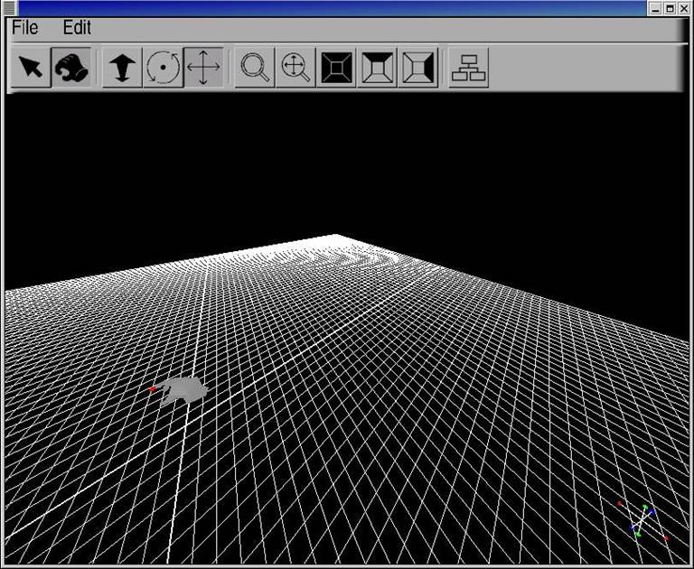The width and height of the screenshot is (694, 569).
Task: Open the File menu
Action: (x=24, y=27)
